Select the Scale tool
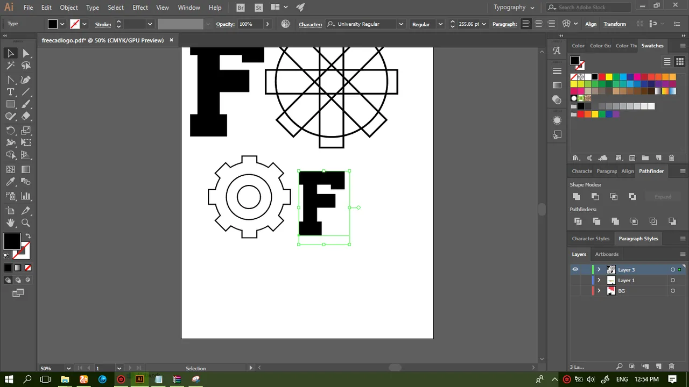This screenshot has height=387, width=689. click(26, 131)
